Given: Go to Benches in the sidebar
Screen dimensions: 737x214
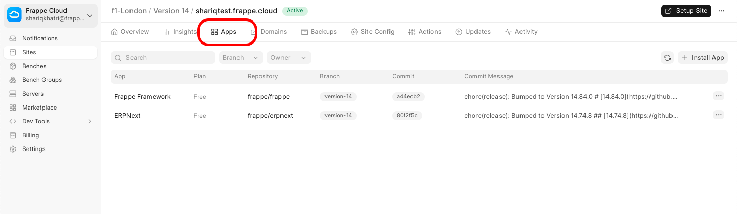Looking at the screenshot, I should (34, 66).
